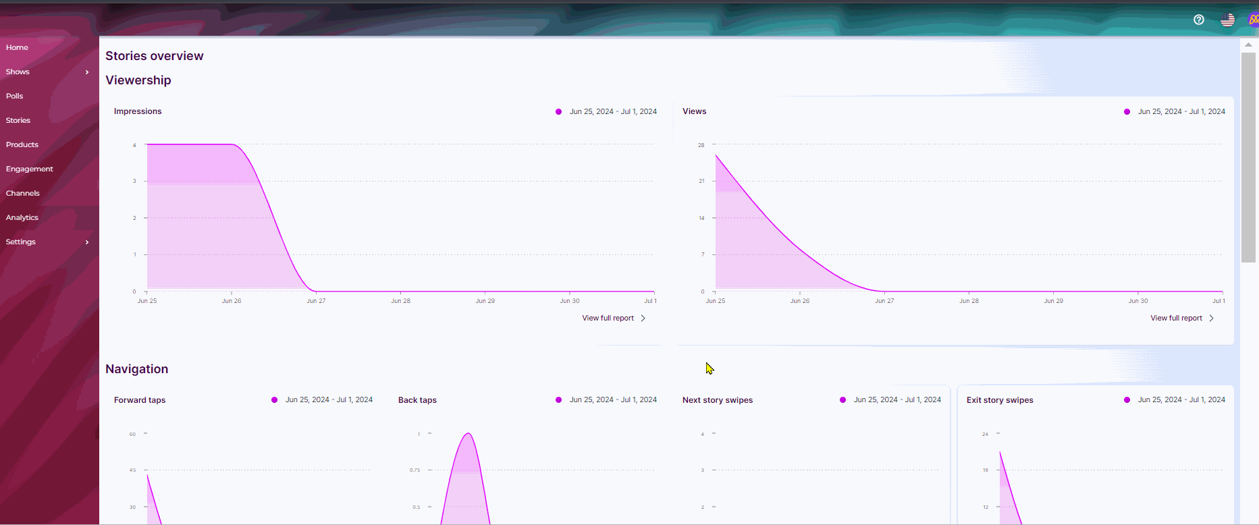Open Products from the sidebar
1259x525 pixels.
[22, 144]
